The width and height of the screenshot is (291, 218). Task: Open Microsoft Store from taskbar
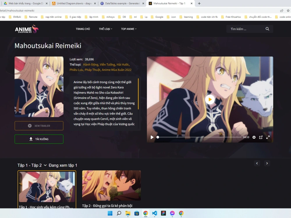click(x=136, y=213)
